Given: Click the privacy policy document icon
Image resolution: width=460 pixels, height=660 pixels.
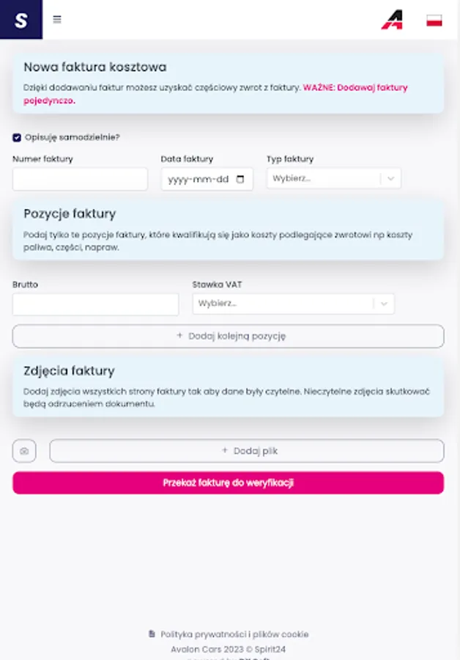Looking at the screenshot, I should tap(152, 634).
